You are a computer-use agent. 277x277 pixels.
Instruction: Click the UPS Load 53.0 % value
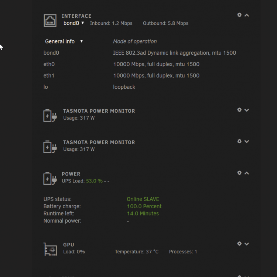click(94, 181)
